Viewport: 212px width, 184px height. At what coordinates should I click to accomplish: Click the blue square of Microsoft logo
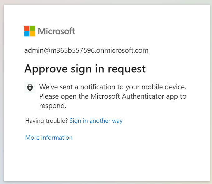[27, 34]
